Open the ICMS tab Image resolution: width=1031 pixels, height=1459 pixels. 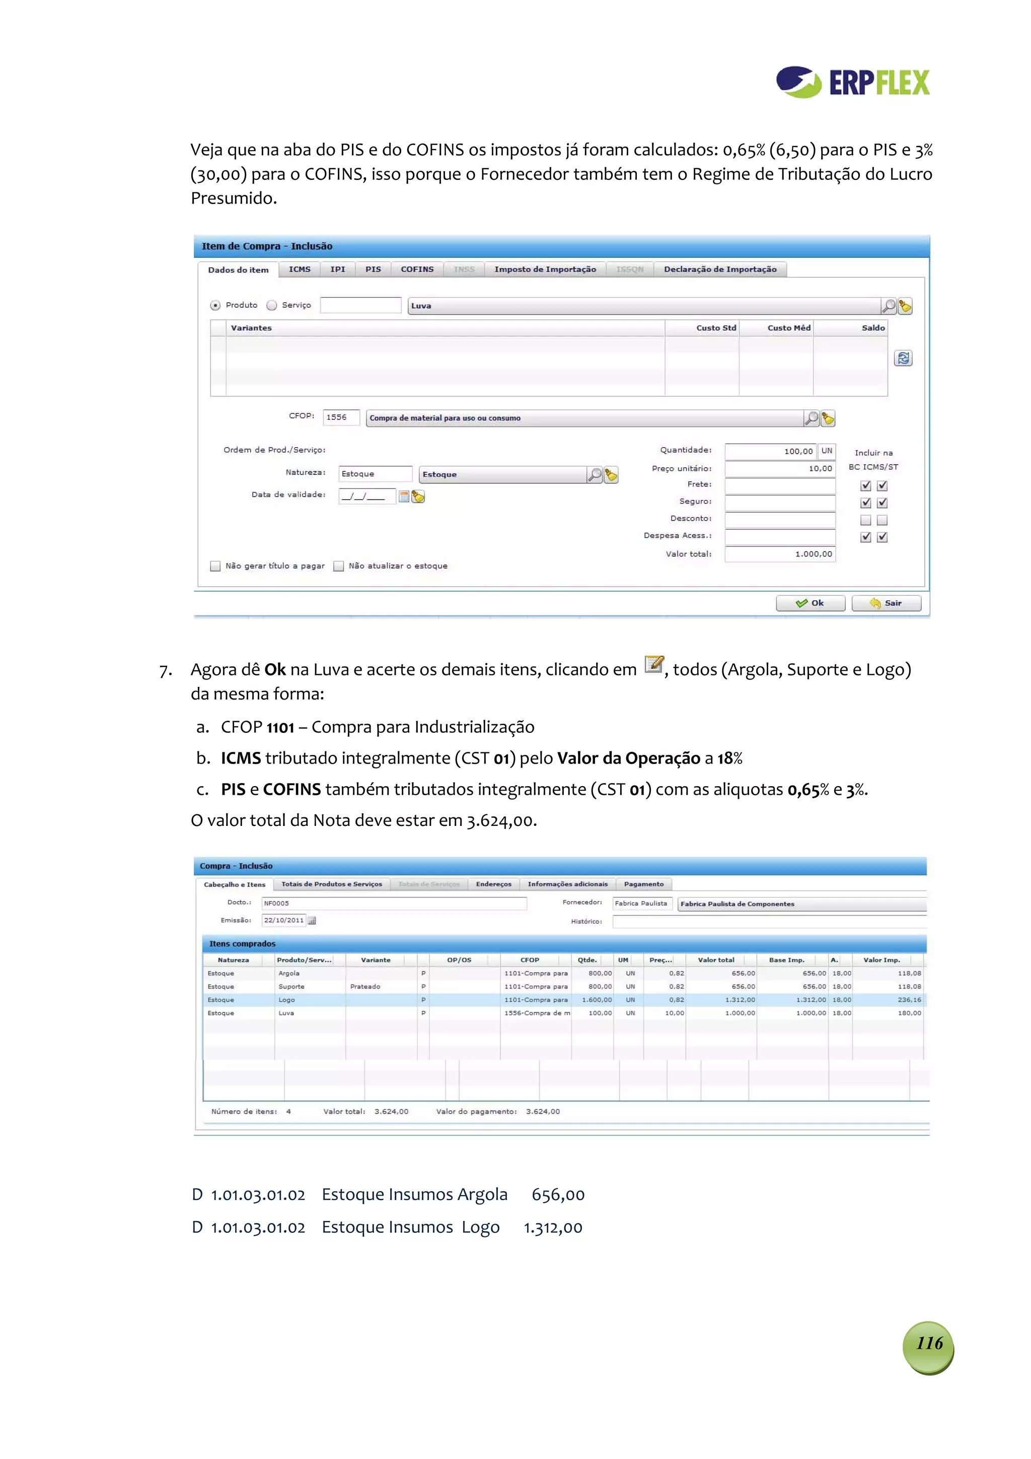299,269
